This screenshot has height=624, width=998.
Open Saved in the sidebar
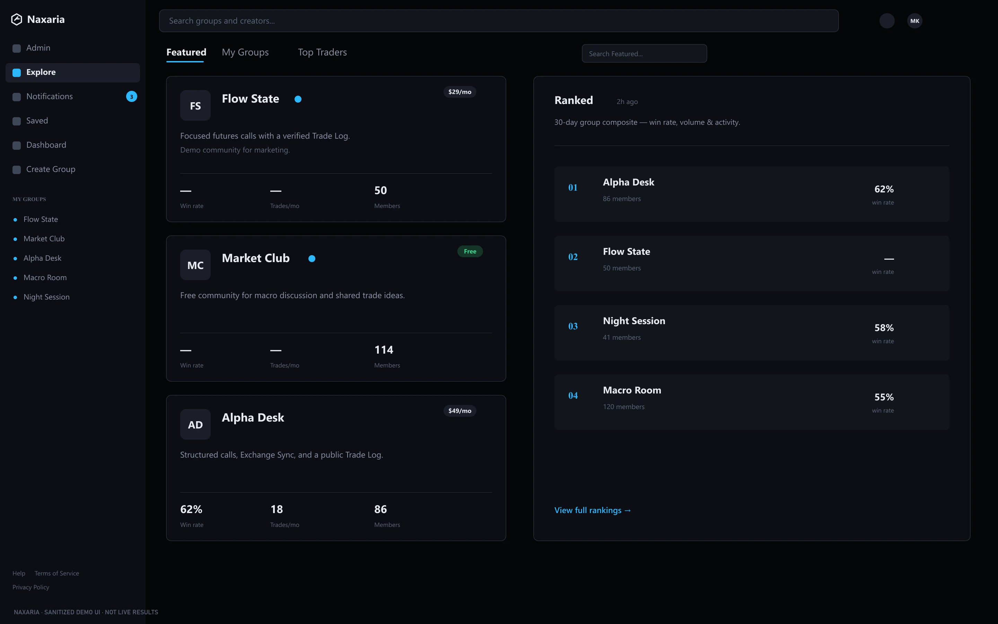[72, 121]
